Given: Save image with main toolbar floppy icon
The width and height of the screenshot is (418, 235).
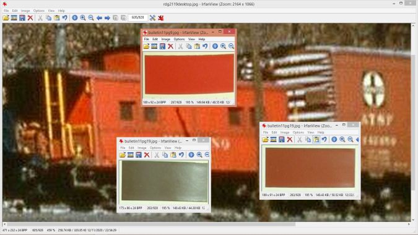Looking at the screenshot, I should pos(22,18).
